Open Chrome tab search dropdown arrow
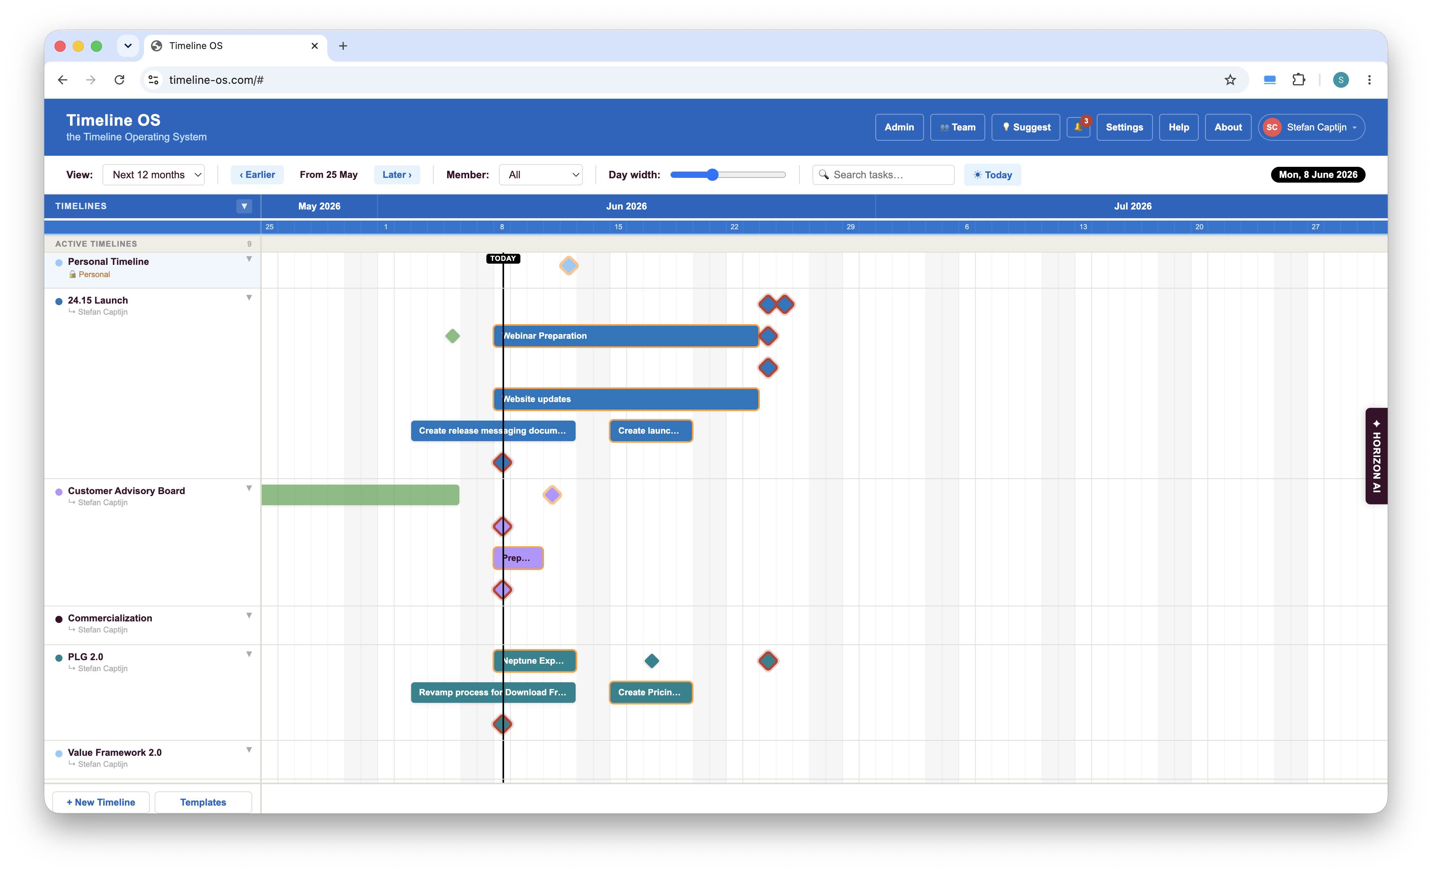The width and height of the screenshot is (1432, 872). pos(128,46)
